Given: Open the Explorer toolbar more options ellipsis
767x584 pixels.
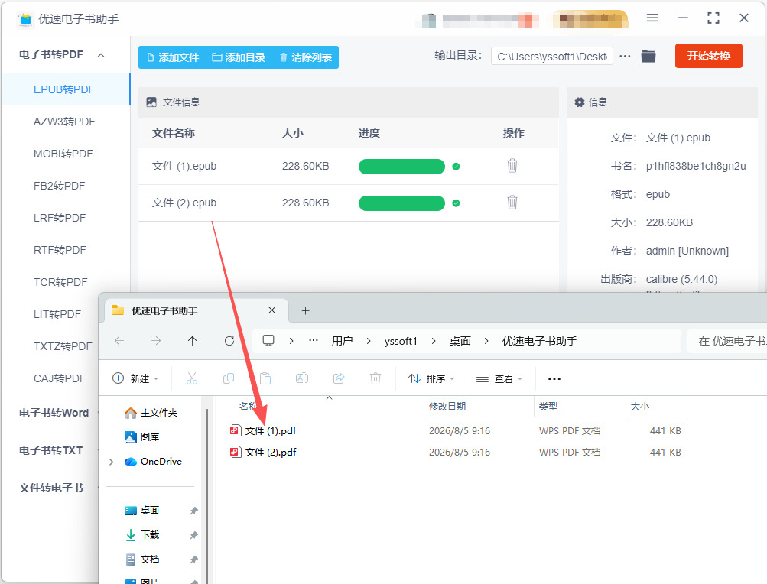Looking at the screenshot, I should (554, 379).
